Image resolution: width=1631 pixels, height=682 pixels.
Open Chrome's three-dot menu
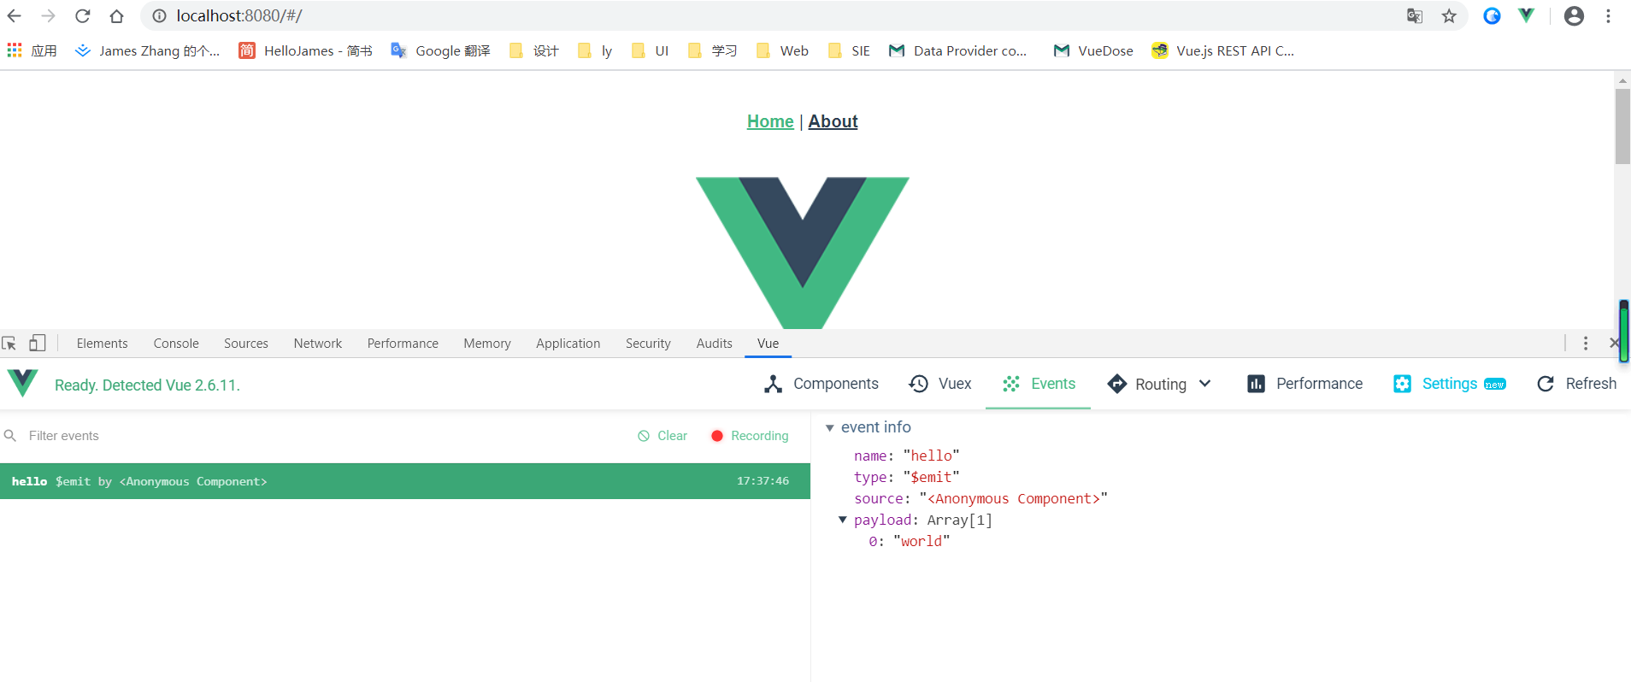1608,15
